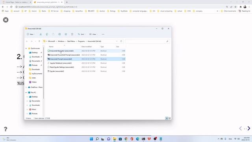Image resolution: width=252 pixels, height=142 pixels.
Task: Go back using Explorer's back arrow
Action: (27, 41)
